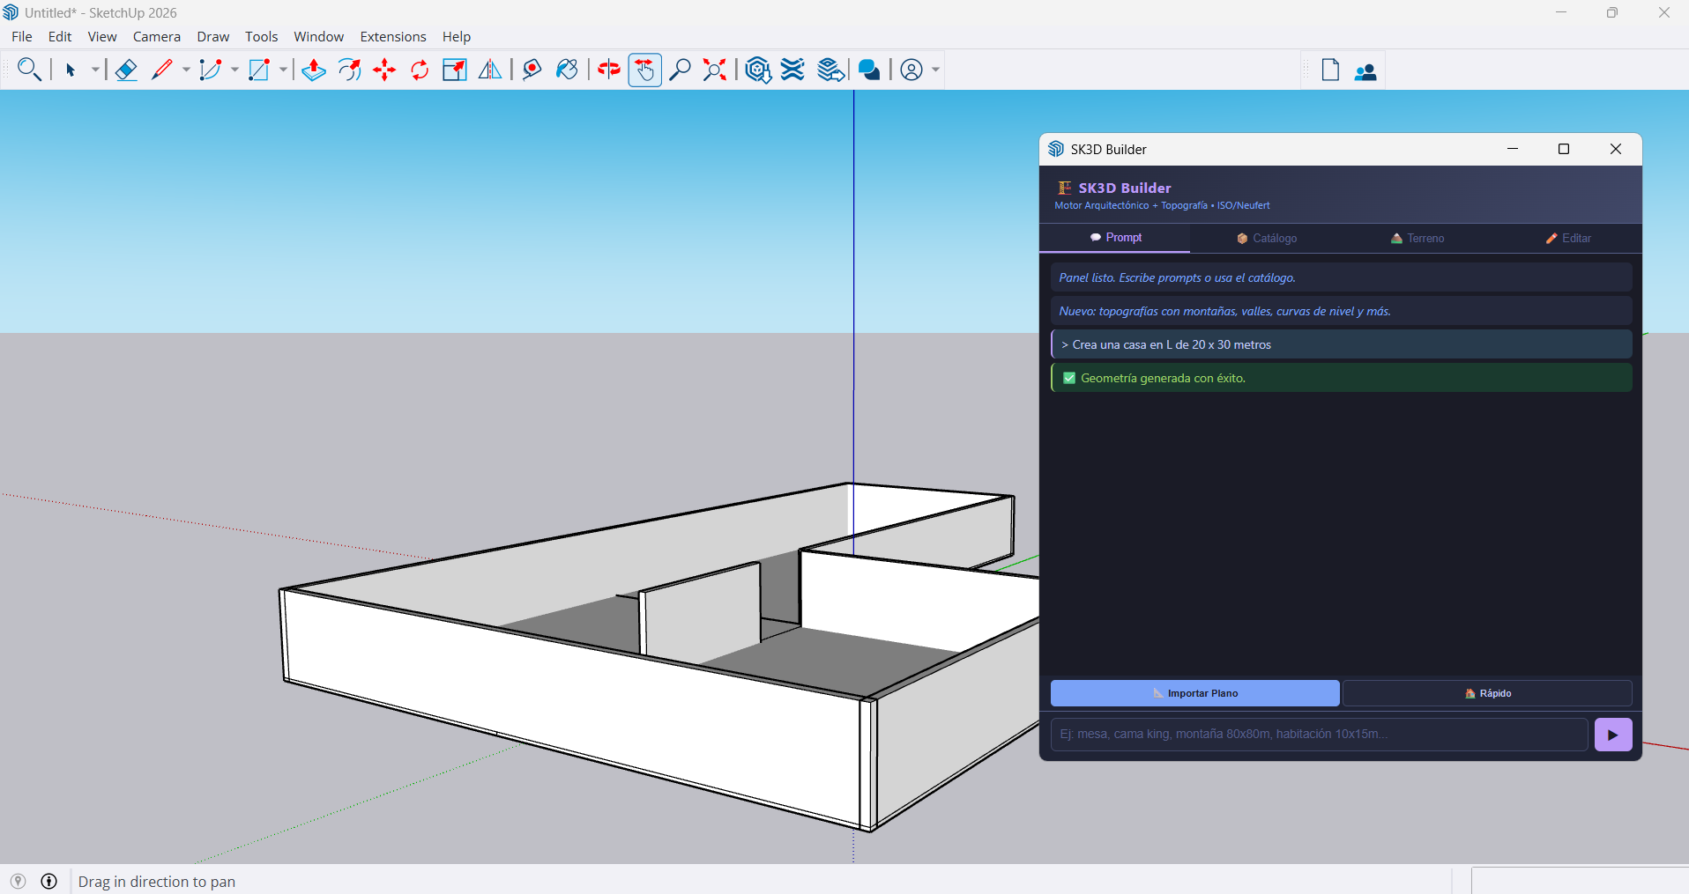Screen dimensions: 1689x894
Task: Click the Rápido button
Action: (1489, 693)
